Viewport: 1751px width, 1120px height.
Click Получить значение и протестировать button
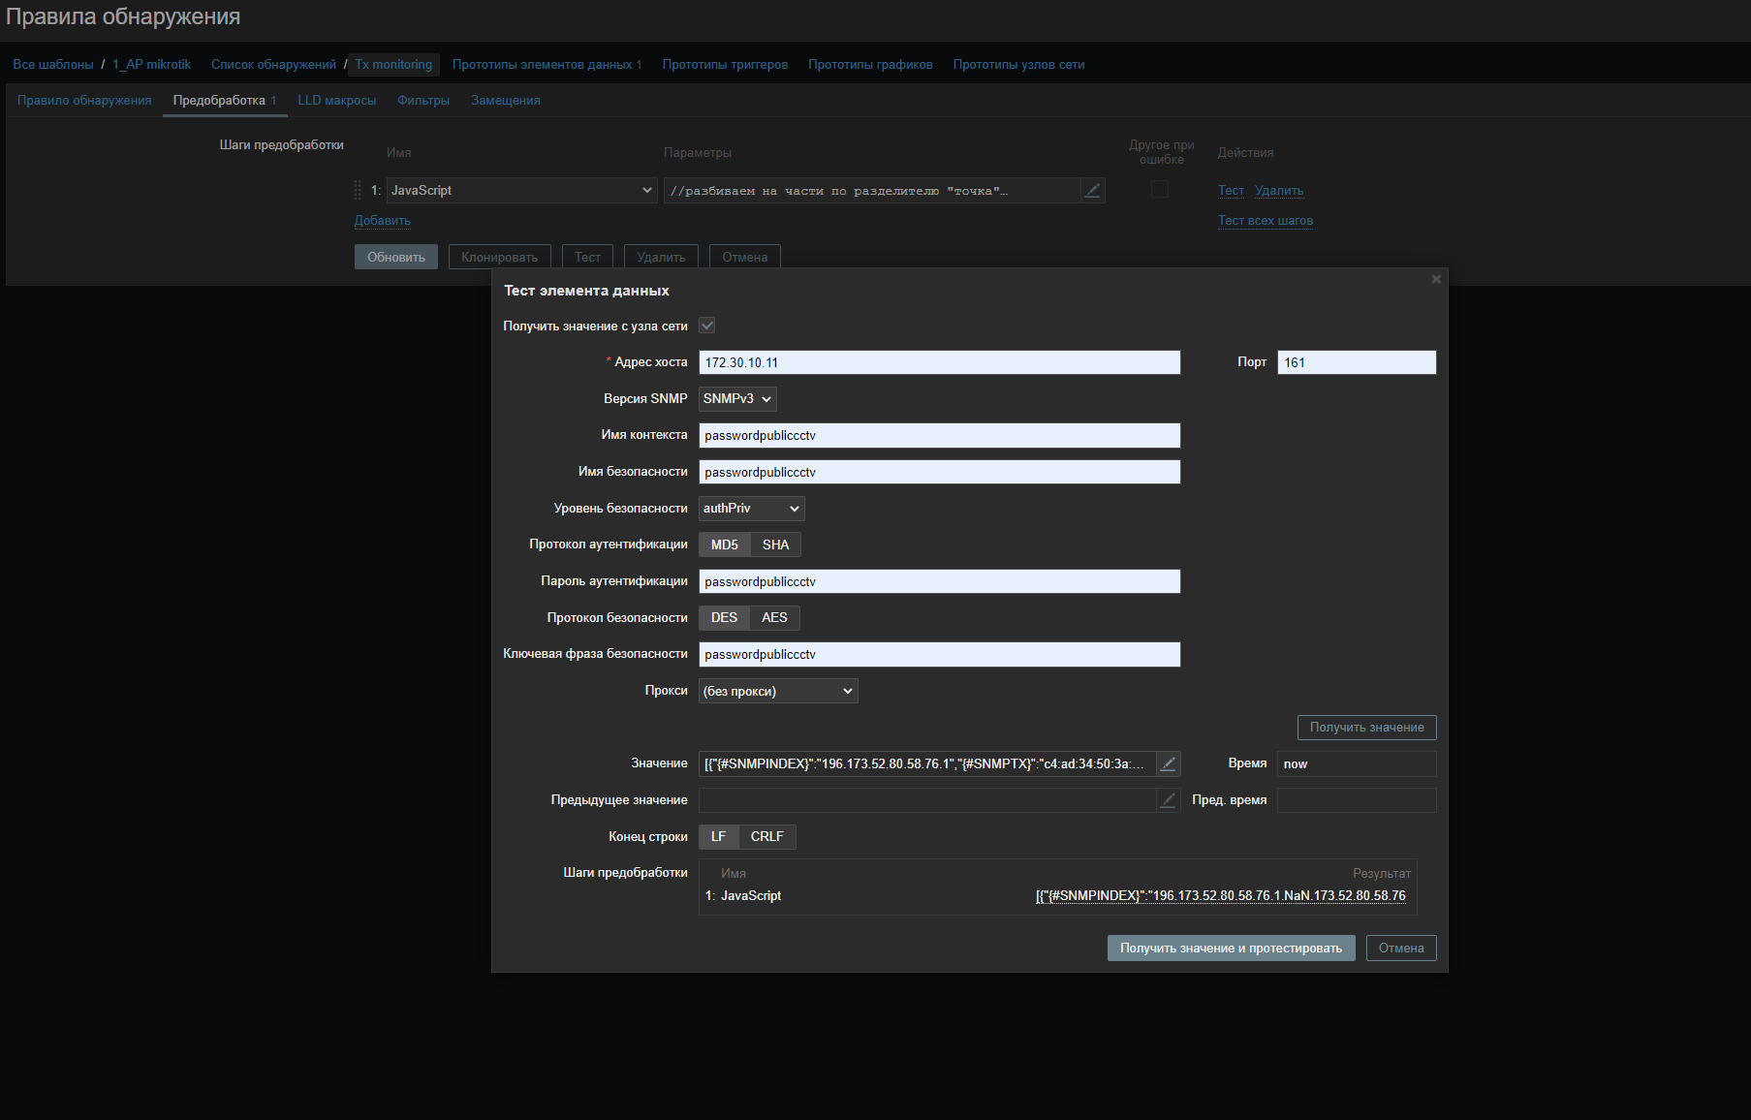tap(1231, 949)
